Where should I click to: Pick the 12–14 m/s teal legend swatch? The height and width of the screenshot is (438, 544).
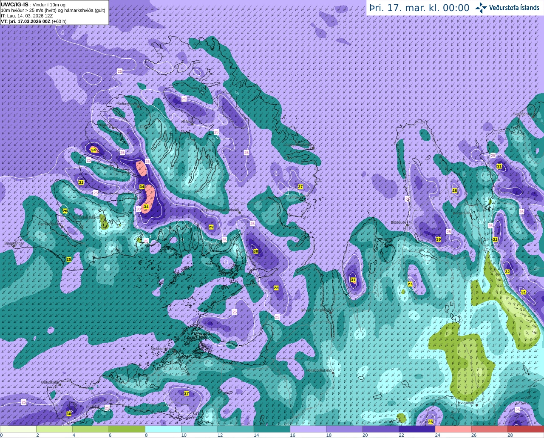236,429
